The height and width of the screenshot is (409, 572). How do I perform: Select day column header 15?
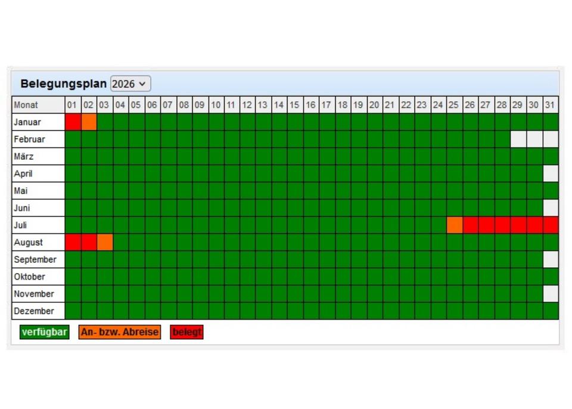pos(295,105)
